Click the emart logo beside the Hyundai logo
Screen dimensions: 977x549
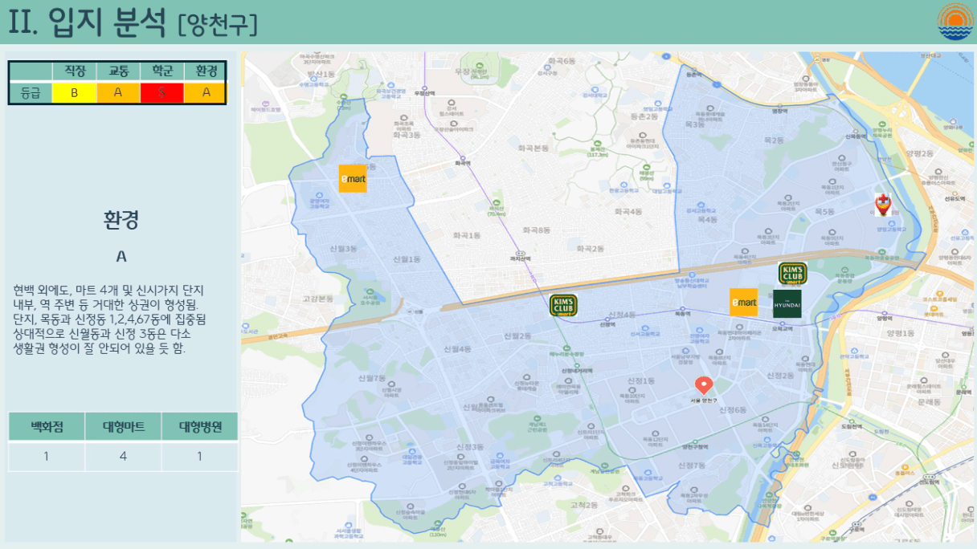point(743,303)
